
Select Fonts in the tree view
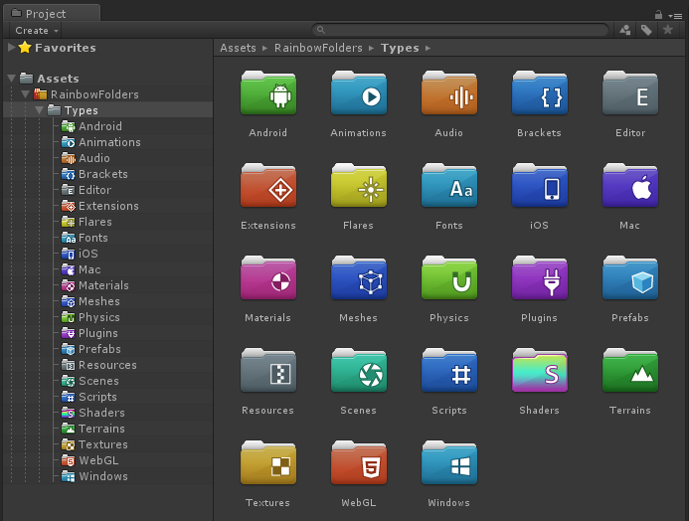pyautogui.click(x=93, y=238)
